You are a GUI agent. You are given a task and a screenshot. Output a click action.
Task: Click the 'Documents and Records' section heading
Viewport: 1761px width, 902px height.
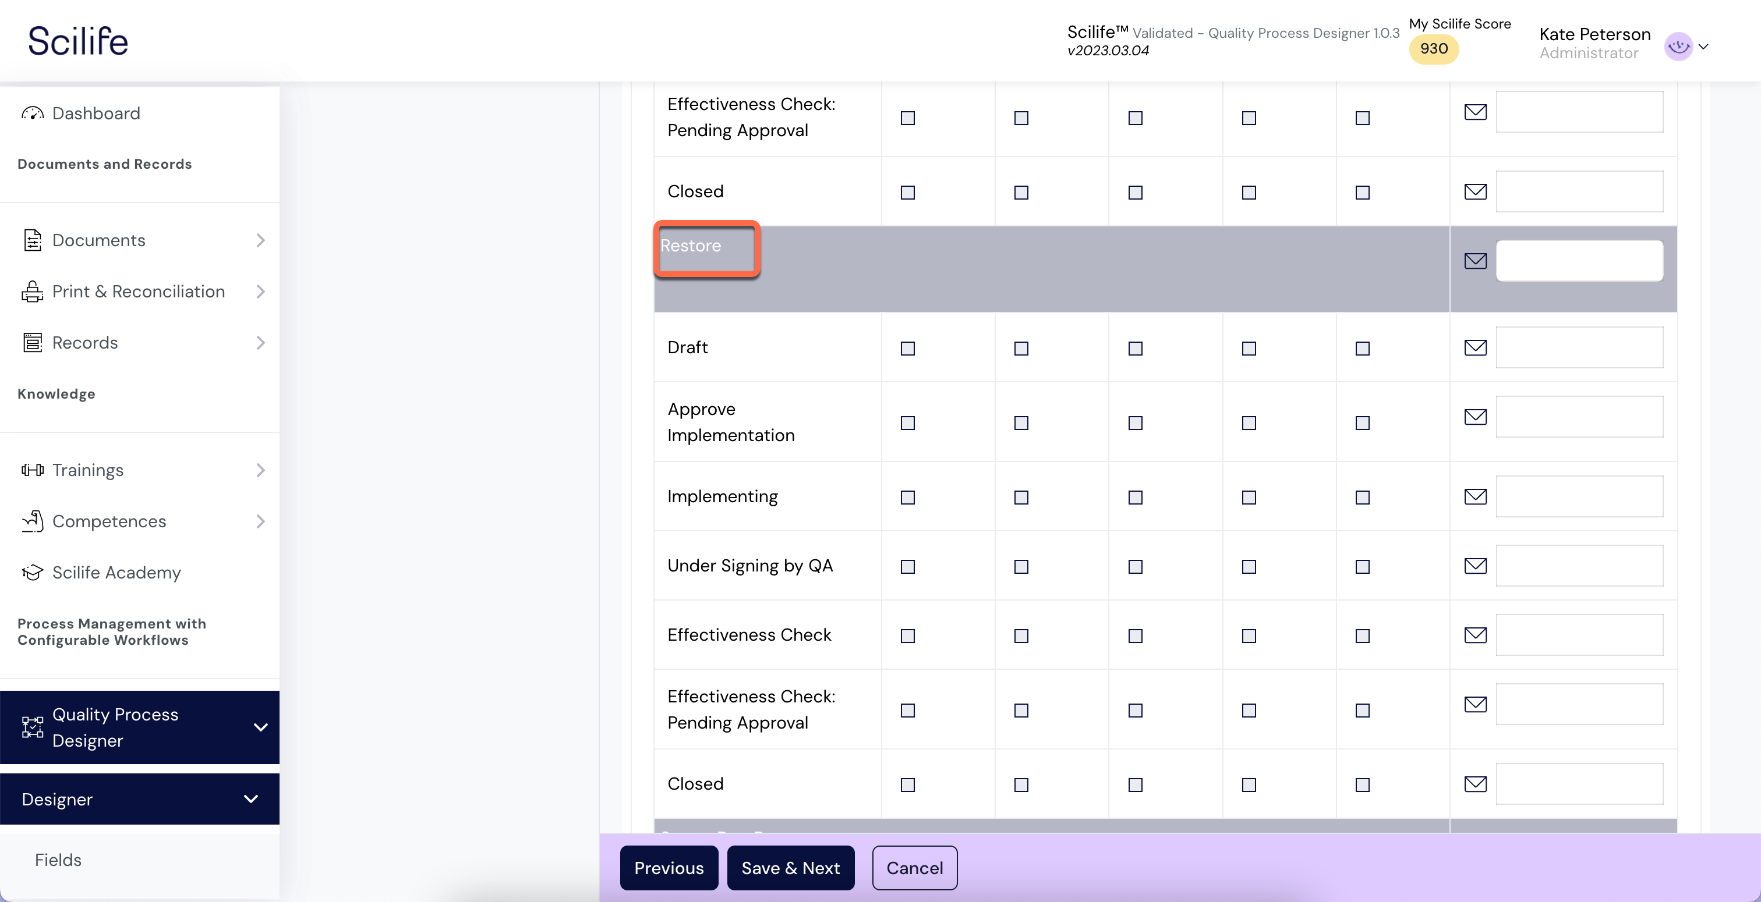[105, 164]
